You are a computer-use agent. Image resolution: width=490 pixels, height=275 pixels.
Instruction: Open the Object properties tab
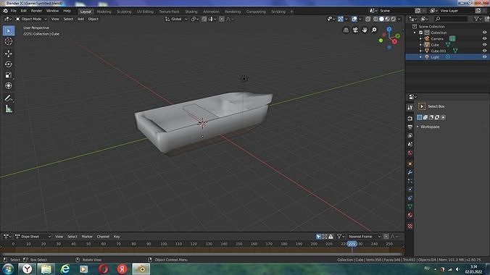click(410, 164)
